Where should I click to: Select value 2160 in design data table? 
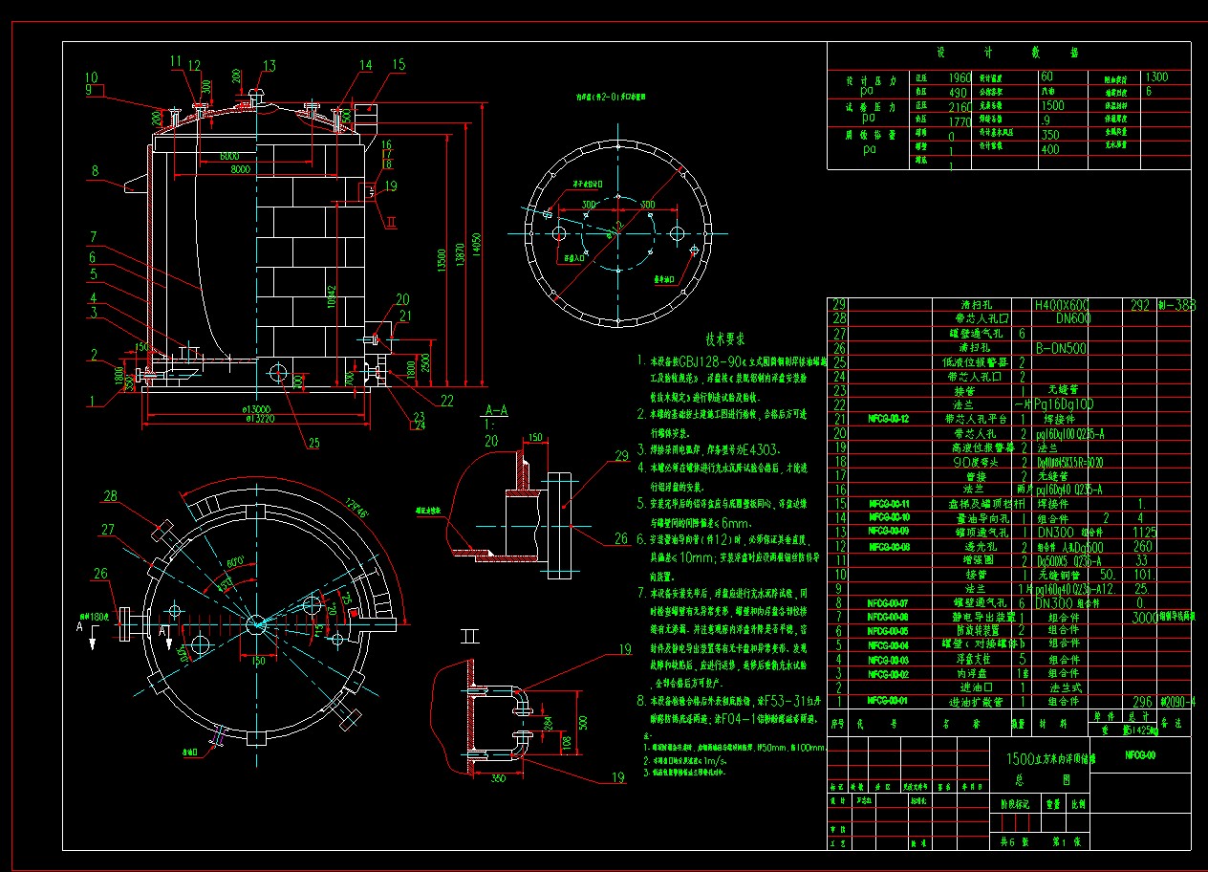(959, 106)
